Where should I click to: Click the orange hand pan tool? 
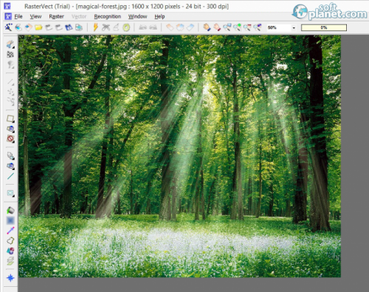coord(207,27)
